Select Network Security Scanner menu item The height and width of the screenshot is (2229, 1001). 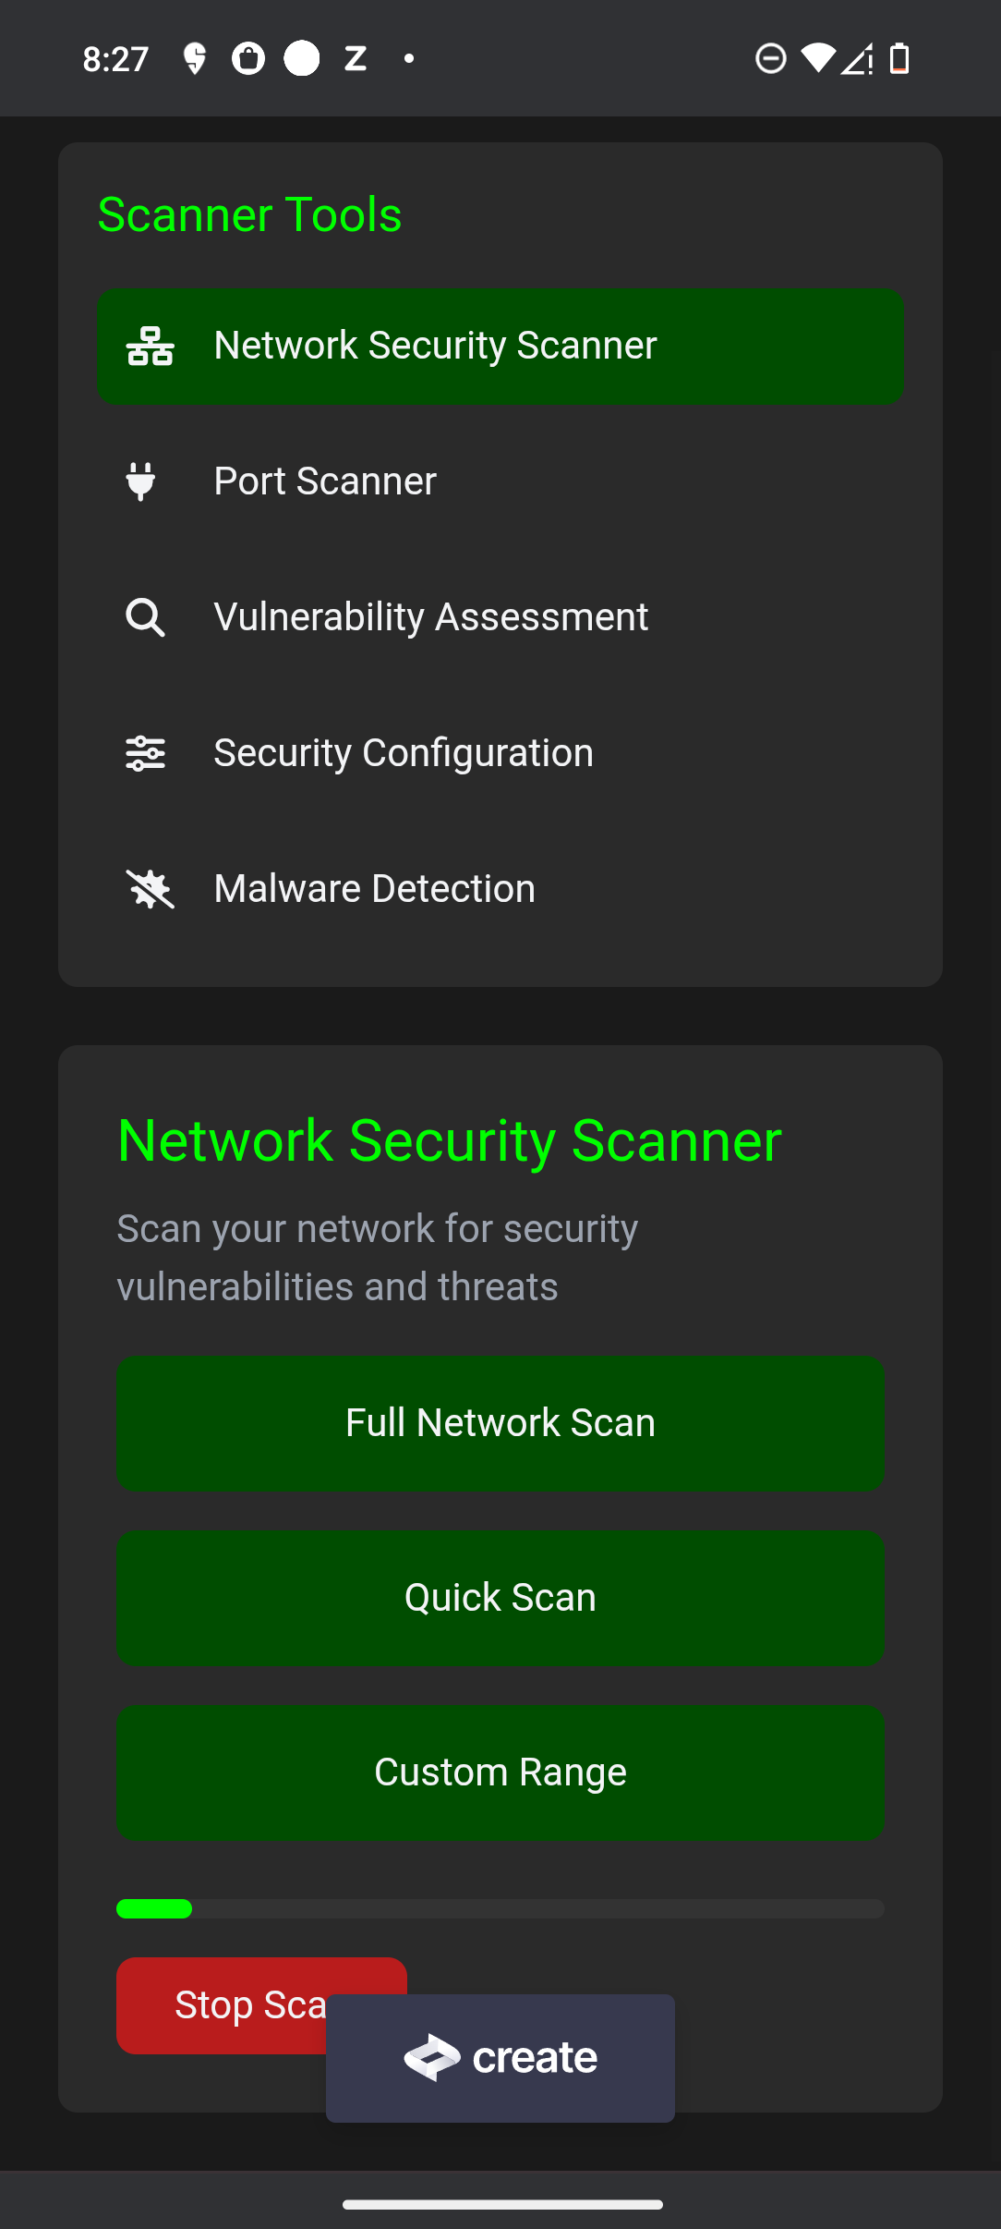500,347
